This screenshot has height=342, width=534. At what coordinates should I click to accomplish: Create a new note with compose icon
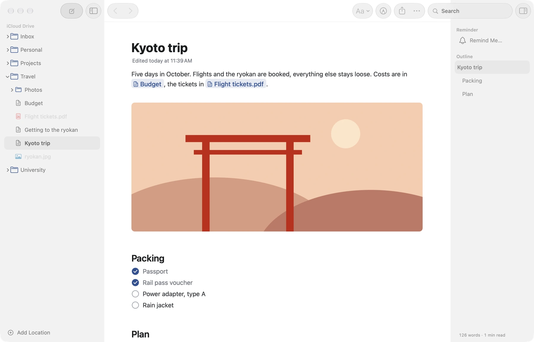coord(71,11)
